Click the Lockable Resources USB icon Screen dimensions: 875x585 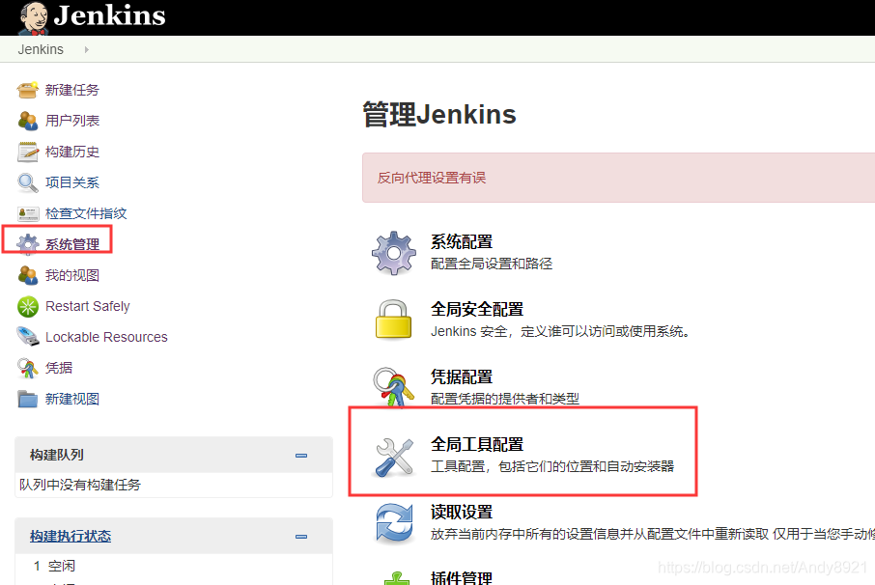tap(27, 337)
